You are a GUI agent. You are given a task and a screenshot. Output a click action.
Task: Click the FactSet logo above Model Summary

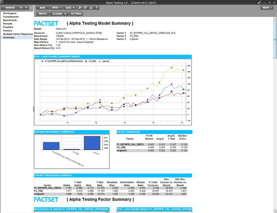(x=46, y=23)
